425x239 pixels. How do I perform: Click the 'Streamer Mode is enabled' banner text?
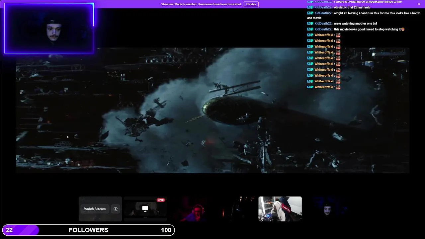tap(201, 4)
